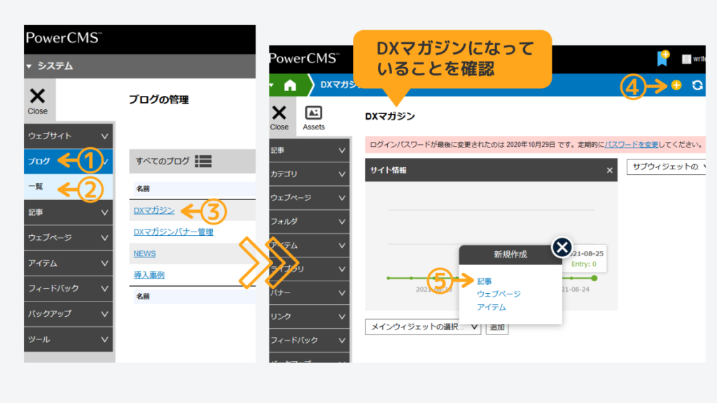Expand the カテゴリ sidebar menu
The width and height of the screenshot is (717, 403).
click(309, 174)
